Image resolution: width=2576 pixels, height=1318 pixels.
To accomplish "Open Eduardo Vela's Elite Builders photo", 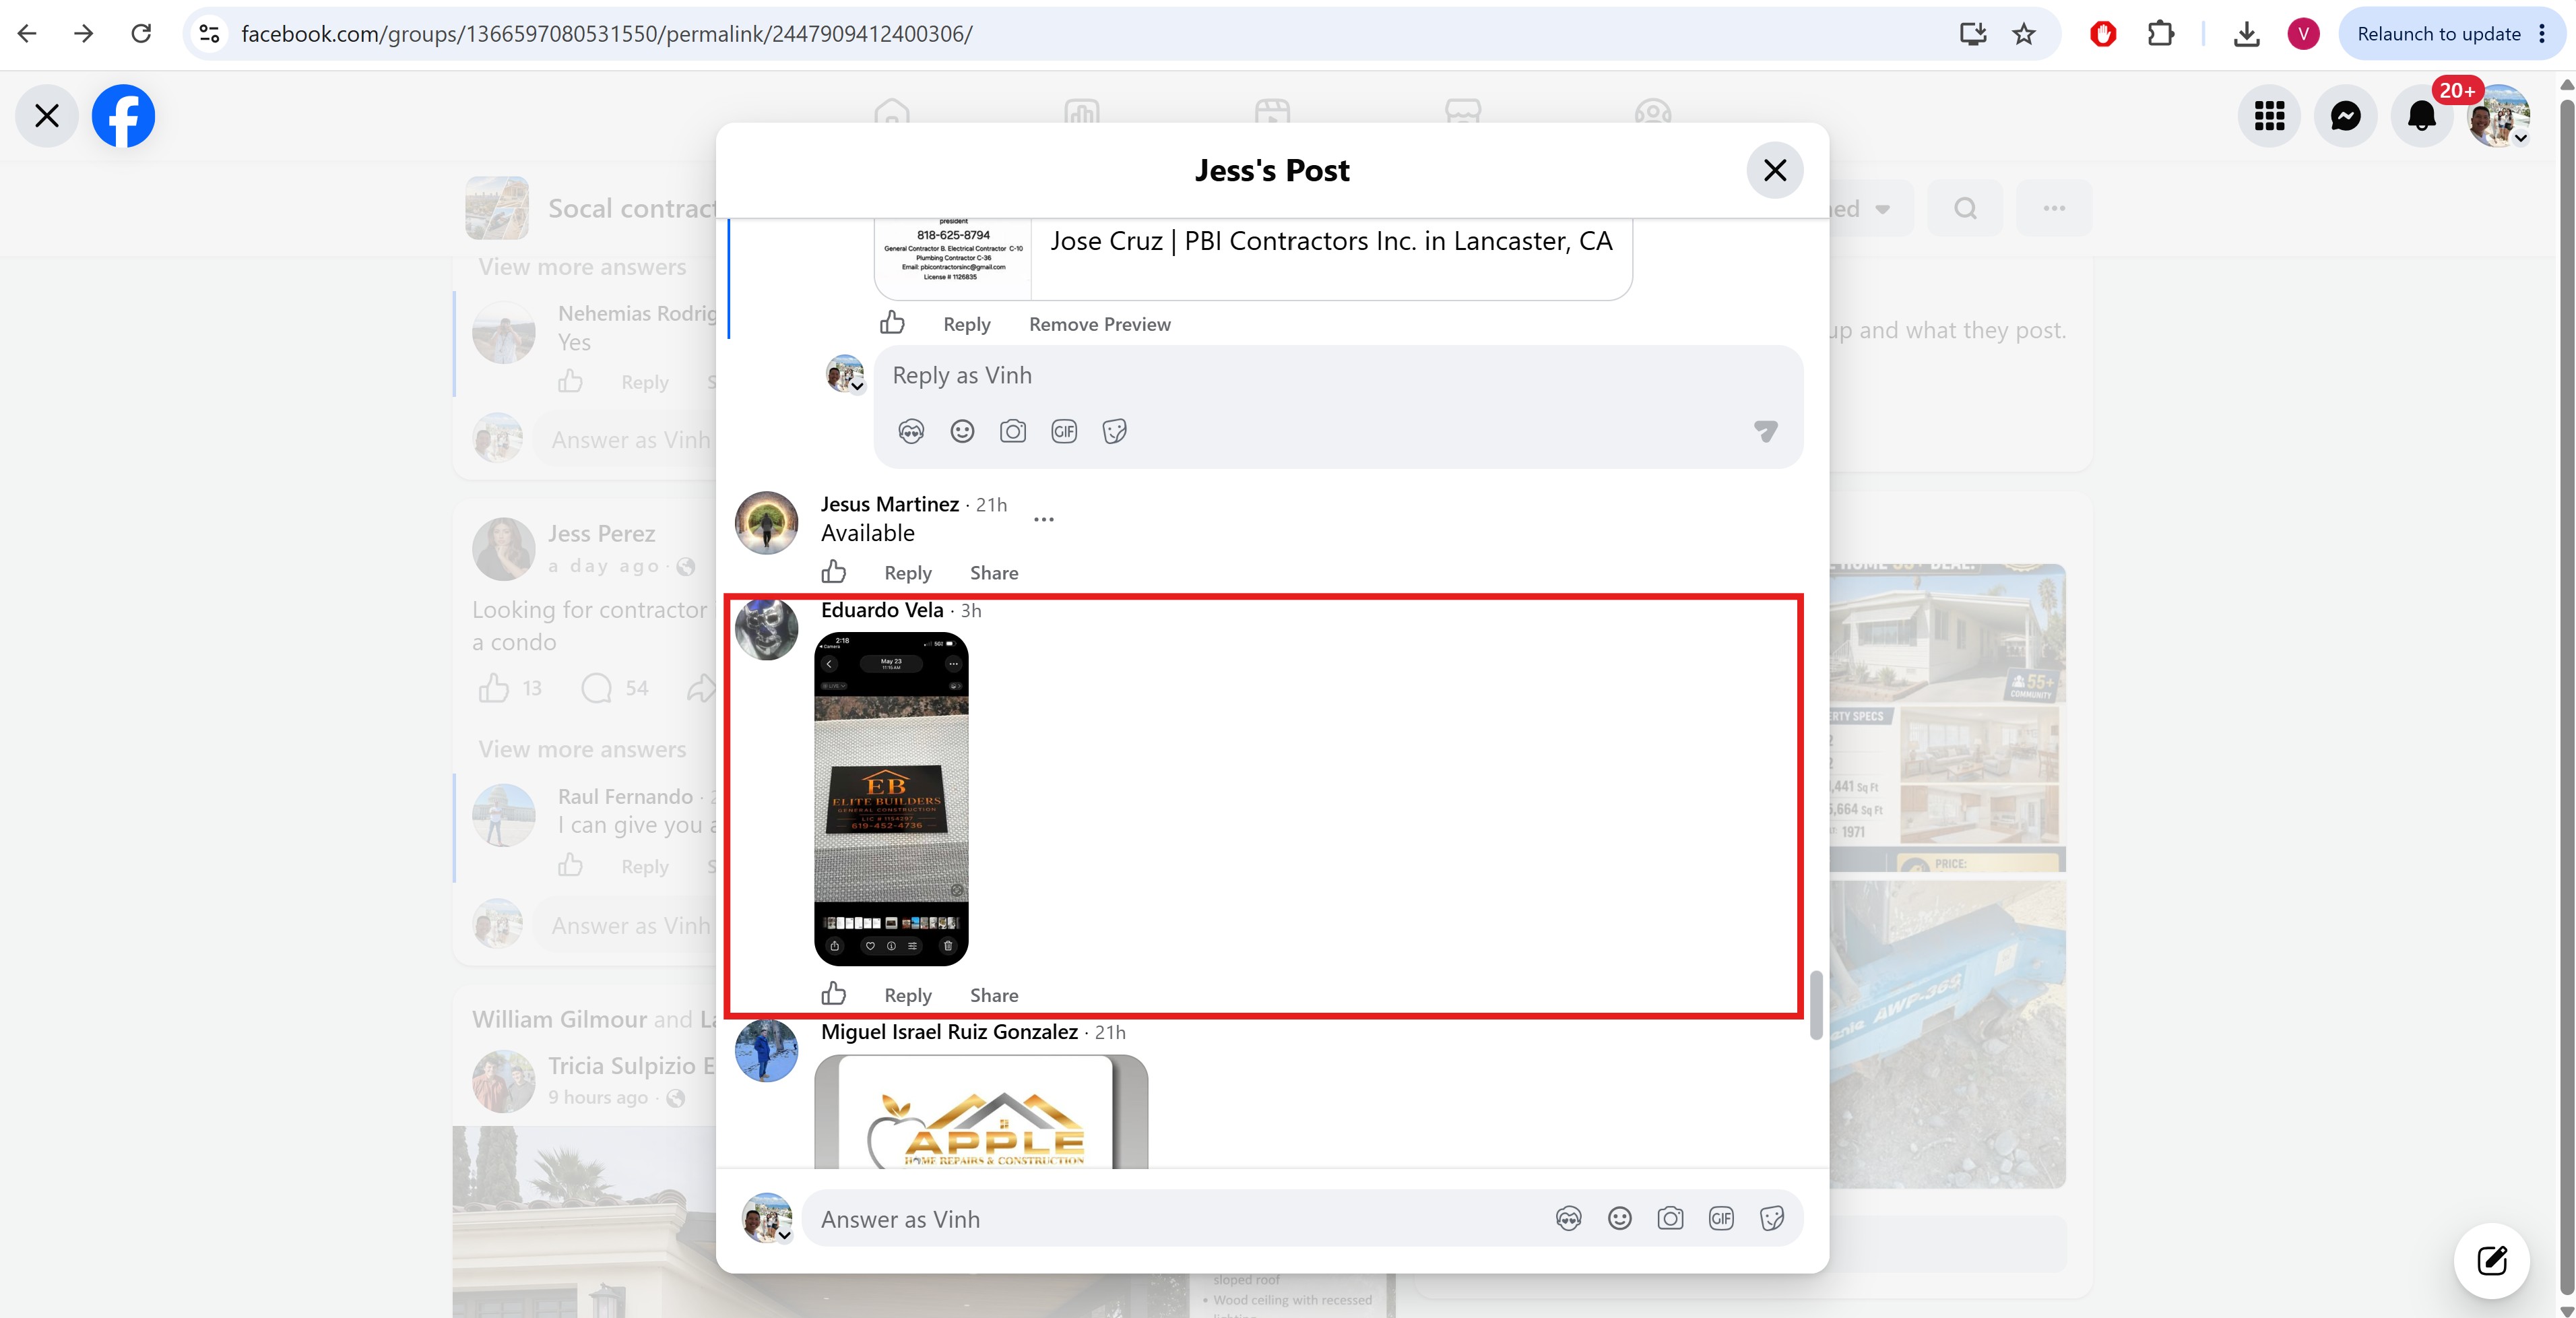I will (891, 799).
